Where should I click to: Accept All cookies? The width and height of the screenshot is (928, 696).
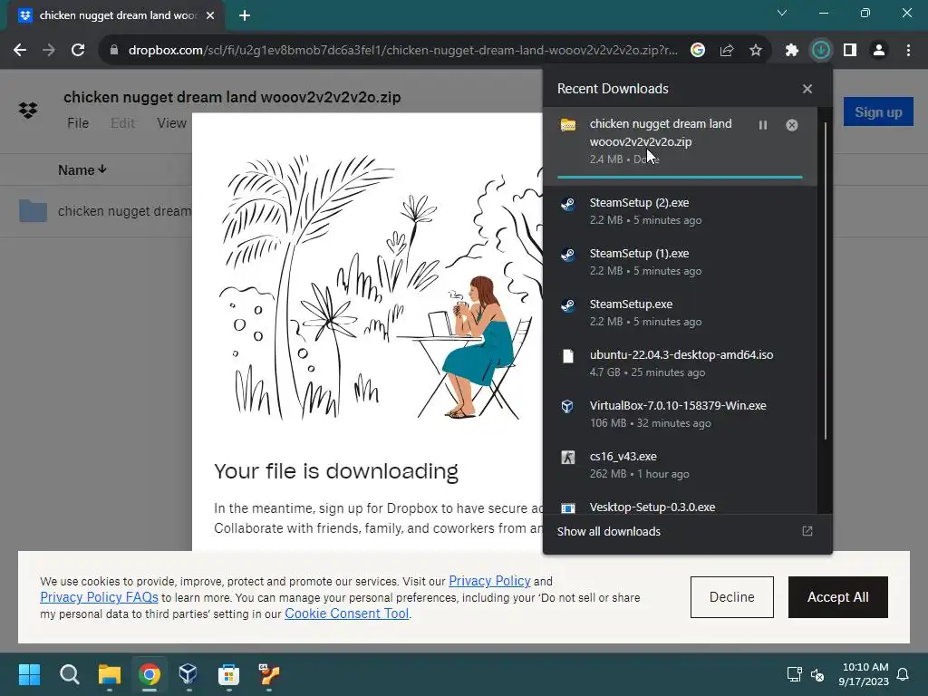(x=838, y=597)
